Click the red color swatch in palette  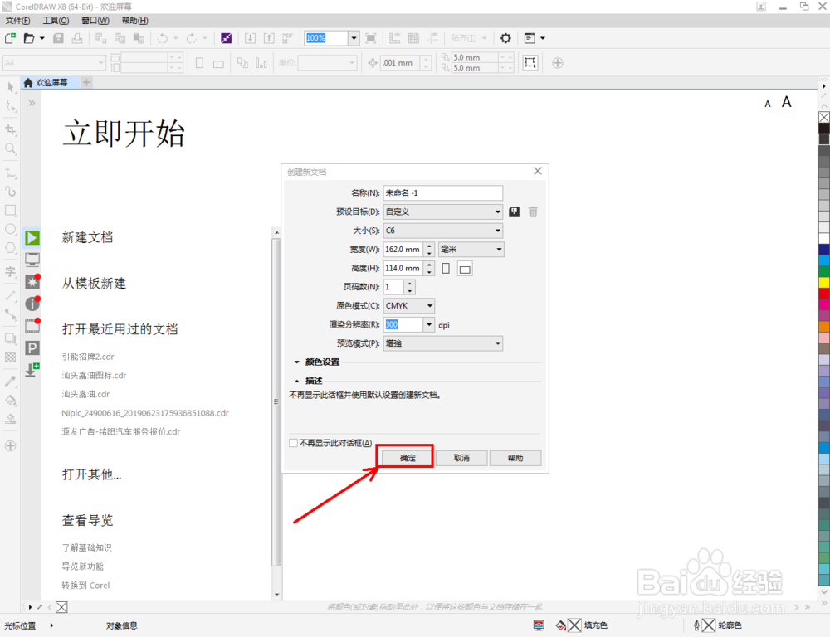(824, 293)
